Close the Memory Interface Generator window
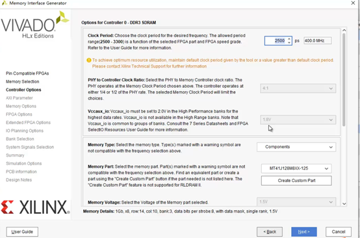The height and width of the screenshot is (238, 360). 353,3
